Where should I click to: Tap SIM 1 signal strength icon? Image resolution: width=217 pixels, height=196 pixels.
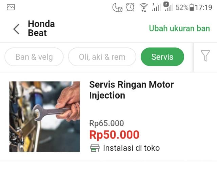click(x=156, y=7)
